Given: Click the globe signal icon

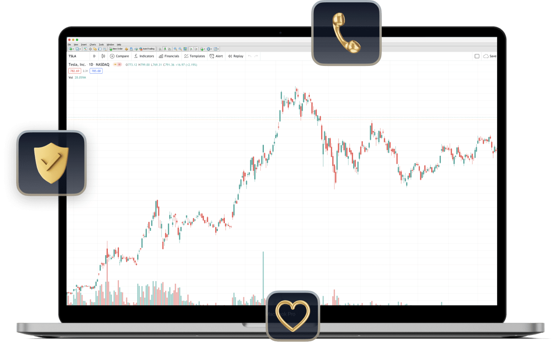Looking at the screenshot, I should point(136,49).
